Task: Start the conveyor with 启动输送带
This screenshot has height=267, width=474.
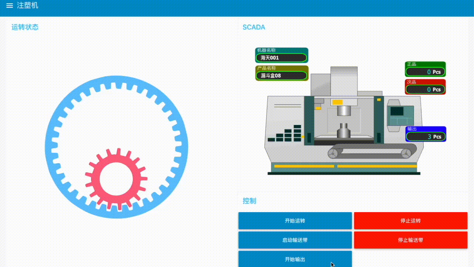Action: click(x=295, y=240)
